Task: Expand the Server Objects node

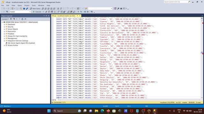Action: [x=4, y=29]
